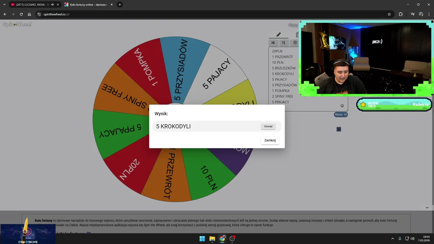Open OBS Studio from taskbar
The image size is (434, 244).
(x=232, y=239)
